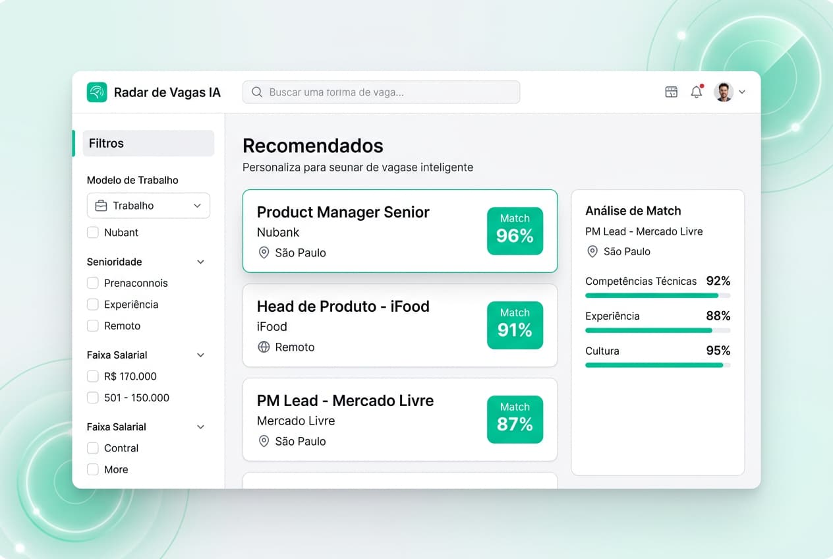The image size is (833, 559).
Task: Click the 96% Match badge
Action: point(515,231)
